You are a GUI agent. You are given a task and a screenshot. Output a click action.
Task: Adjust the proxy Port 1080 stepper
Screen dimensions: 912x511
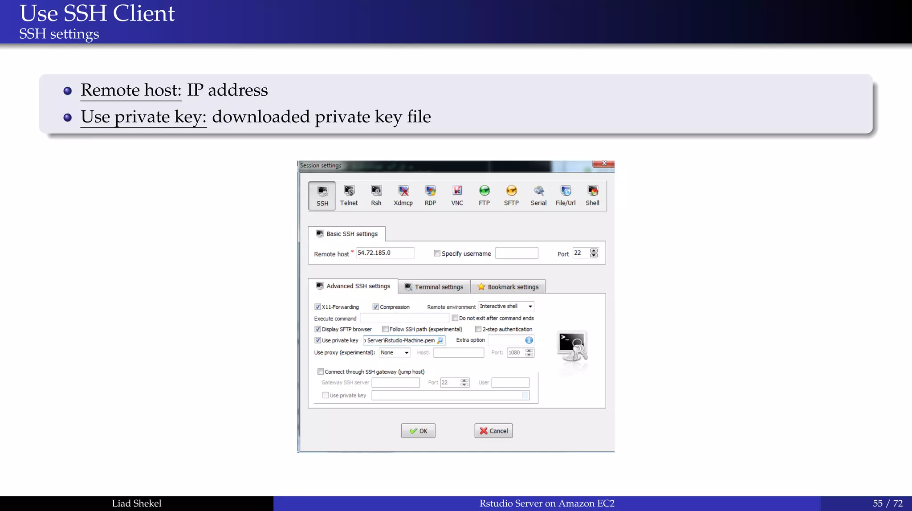(529, 352)
